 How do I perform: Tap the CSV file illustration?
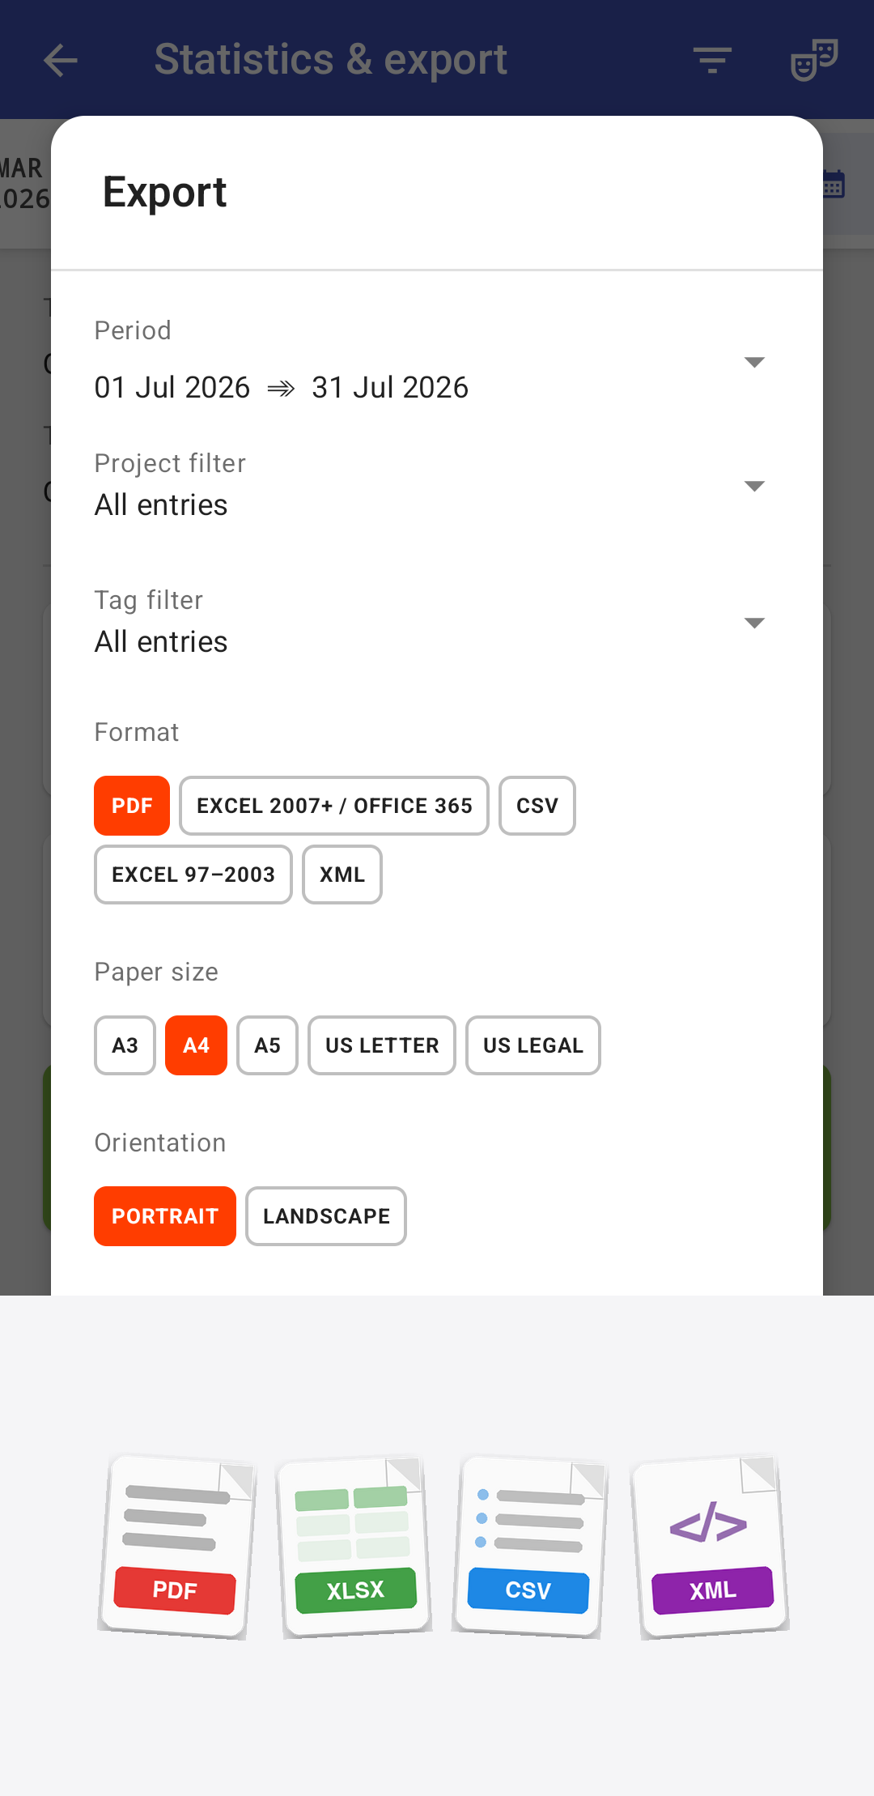tap(529, 1547)
